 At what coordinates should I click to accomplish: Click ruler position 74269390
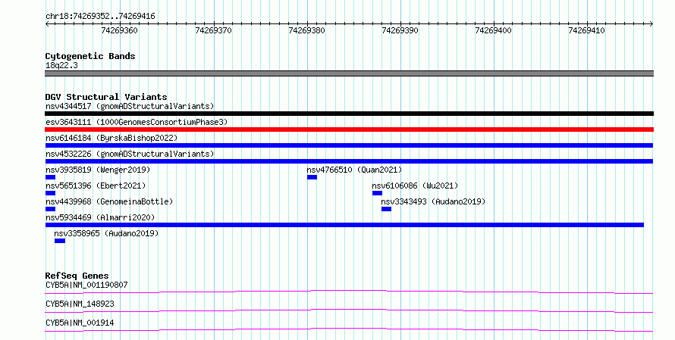coord(400,30)
